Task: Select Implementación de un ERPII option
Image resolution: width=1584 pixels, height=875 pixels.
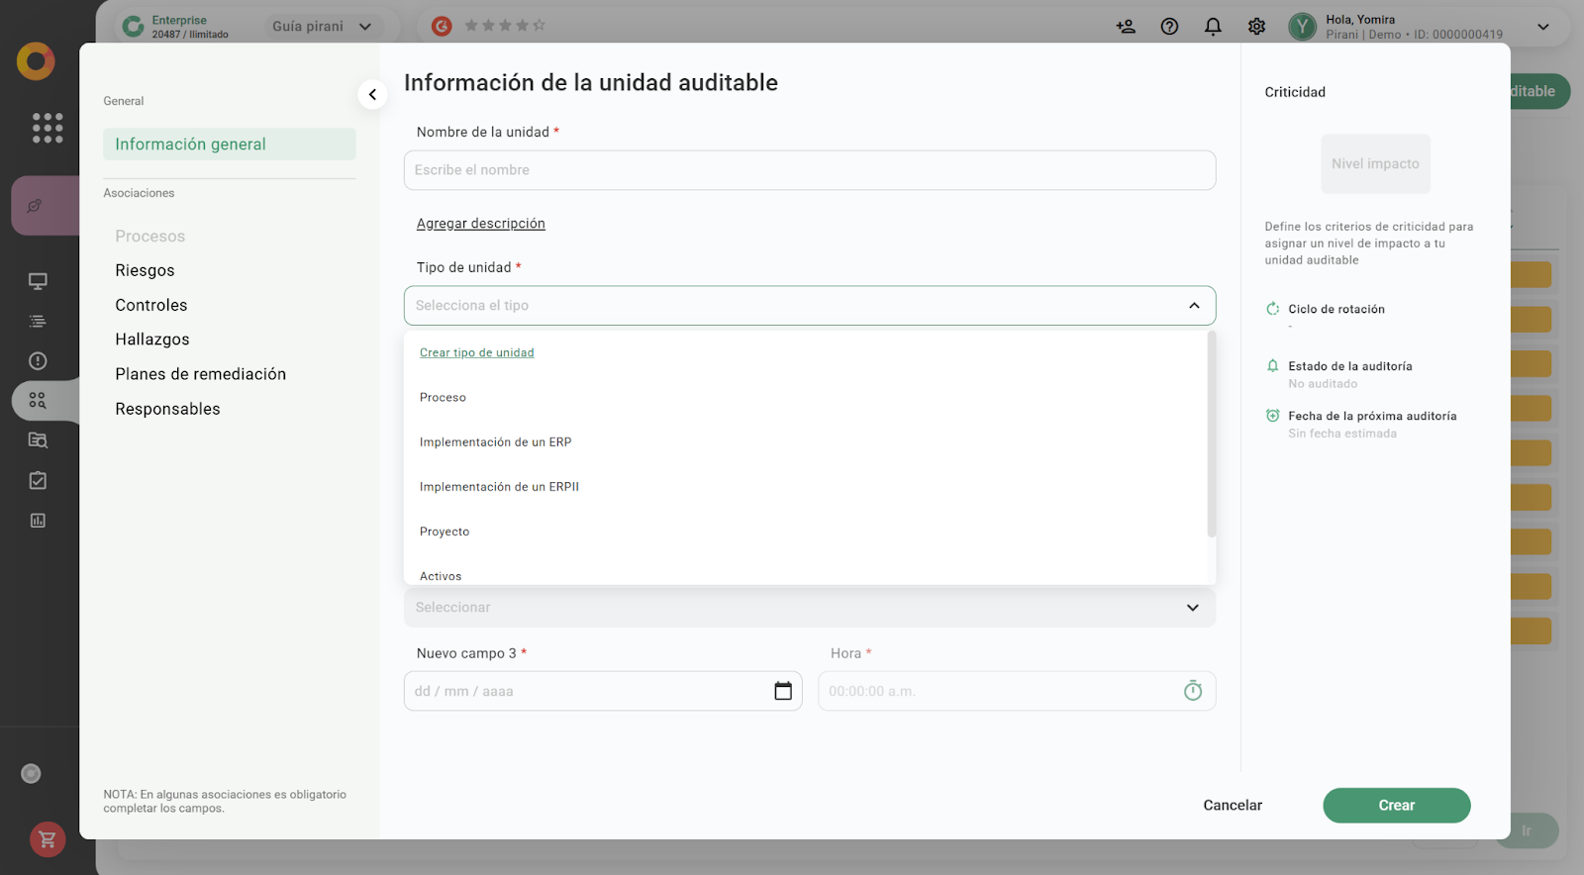Action: tap(499, 487)
